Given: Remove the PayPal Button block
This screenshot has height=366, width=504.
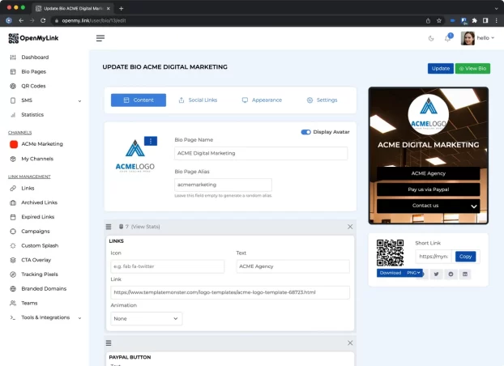Looking at the screenshot, I should click(350, 343).
